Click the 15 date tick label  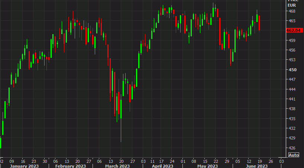204,161
